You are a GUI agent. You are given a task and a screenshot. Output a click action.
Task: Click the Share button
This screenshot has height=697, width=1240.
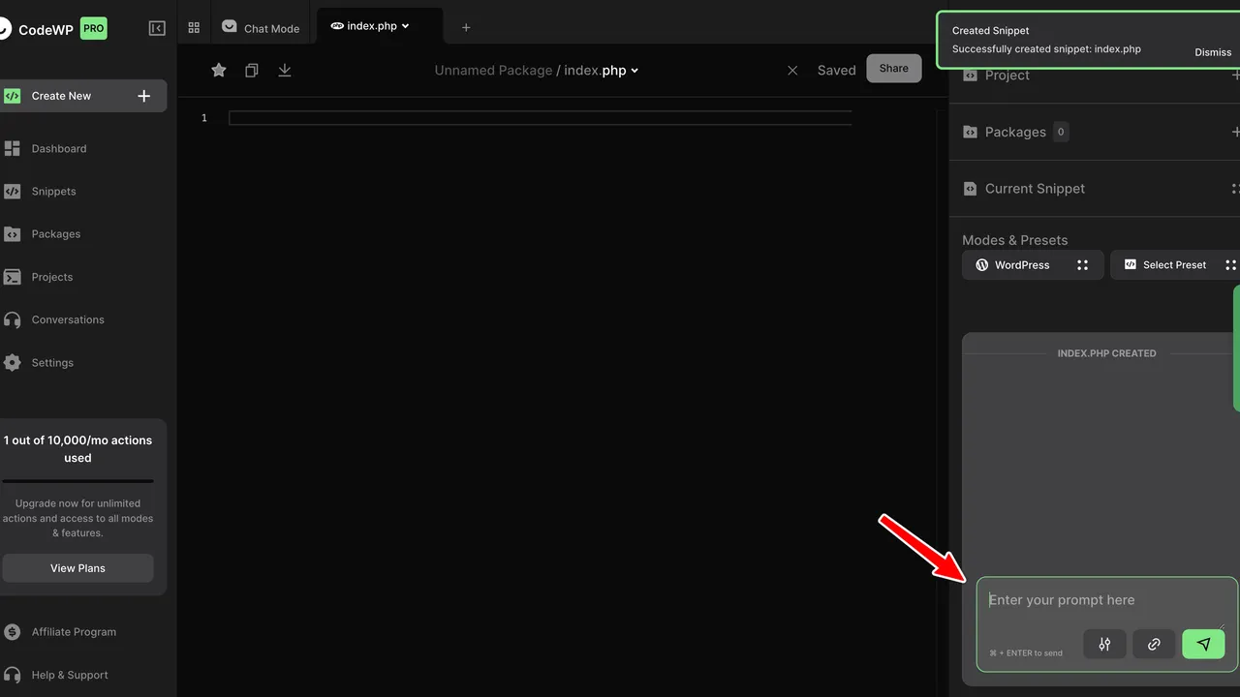point(894,68)
